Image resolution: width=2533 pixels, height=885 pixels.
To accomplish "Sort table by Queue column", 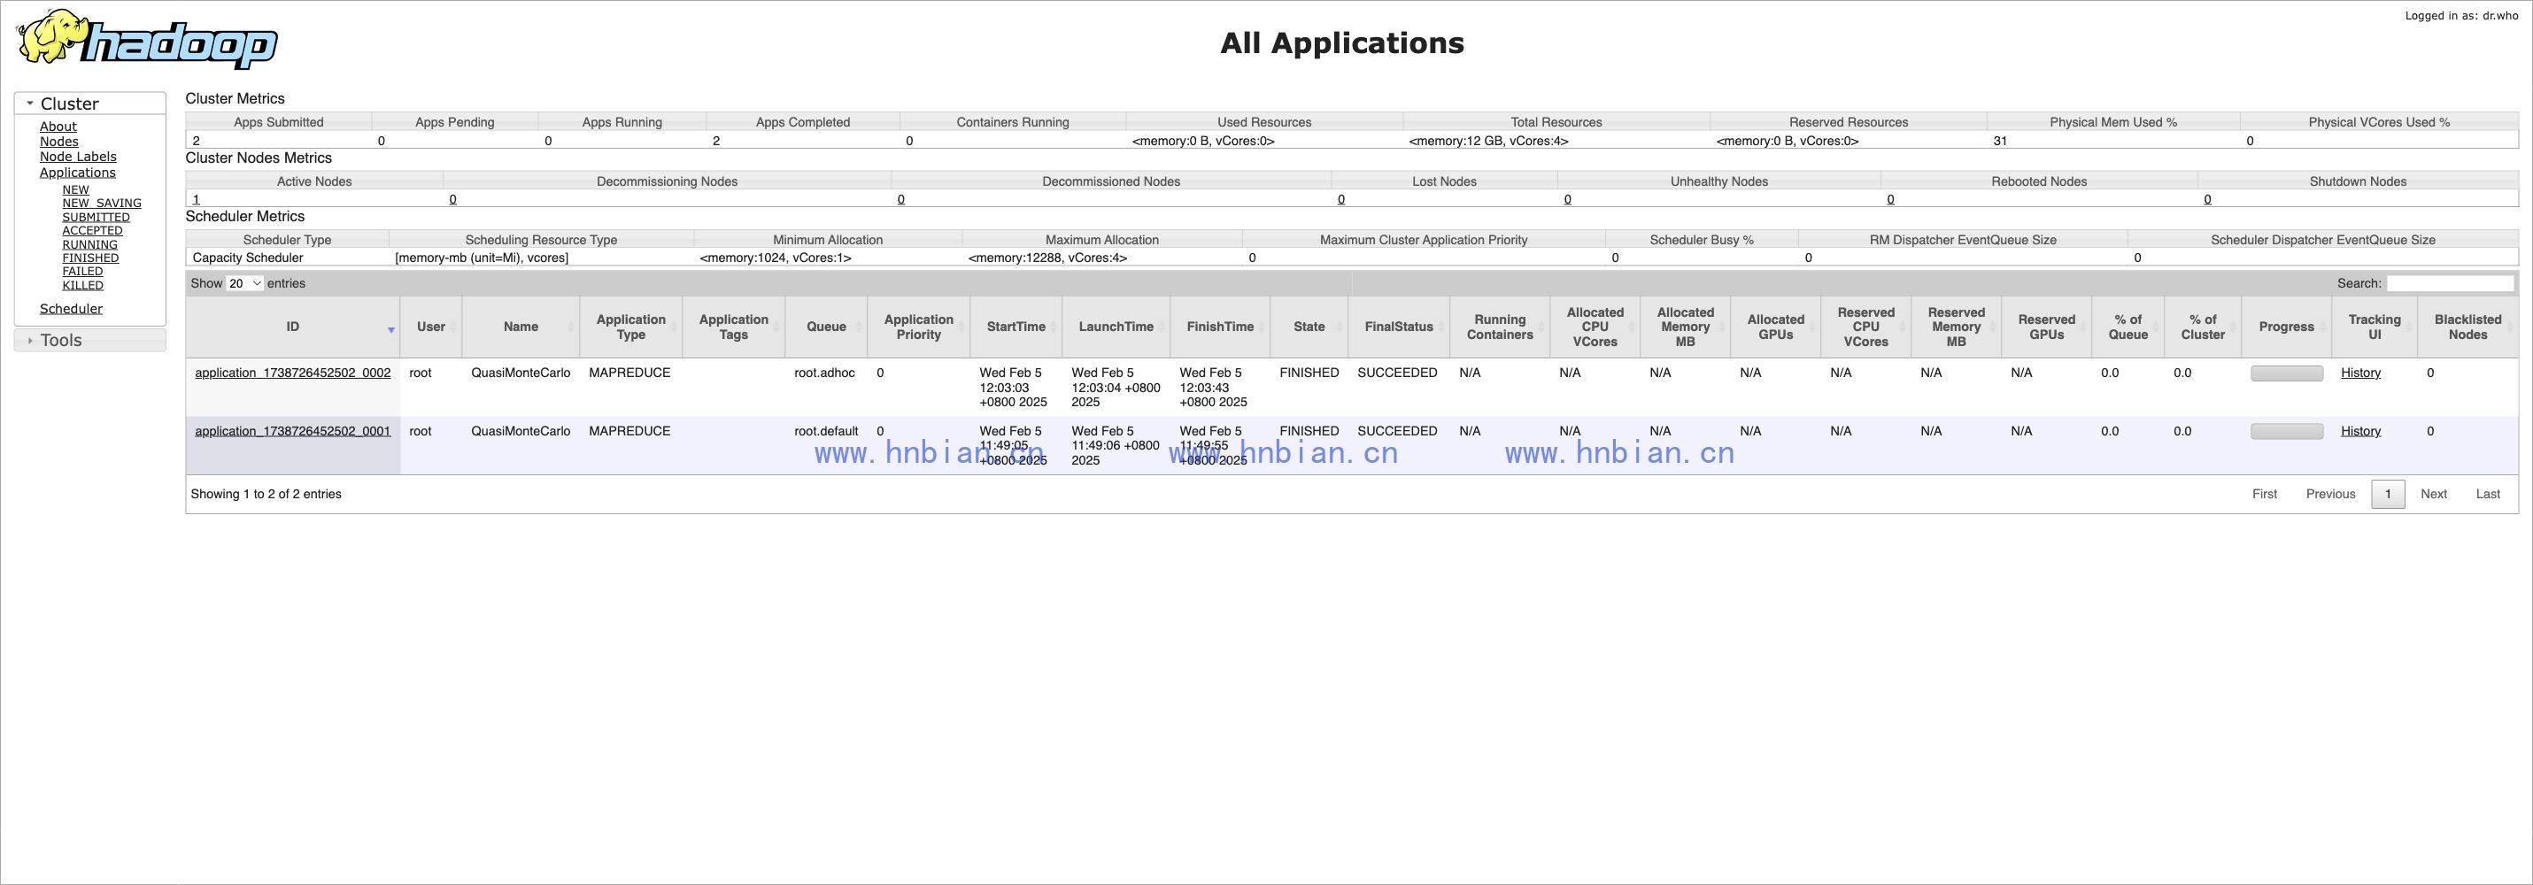I will click(x=826, y=327).
